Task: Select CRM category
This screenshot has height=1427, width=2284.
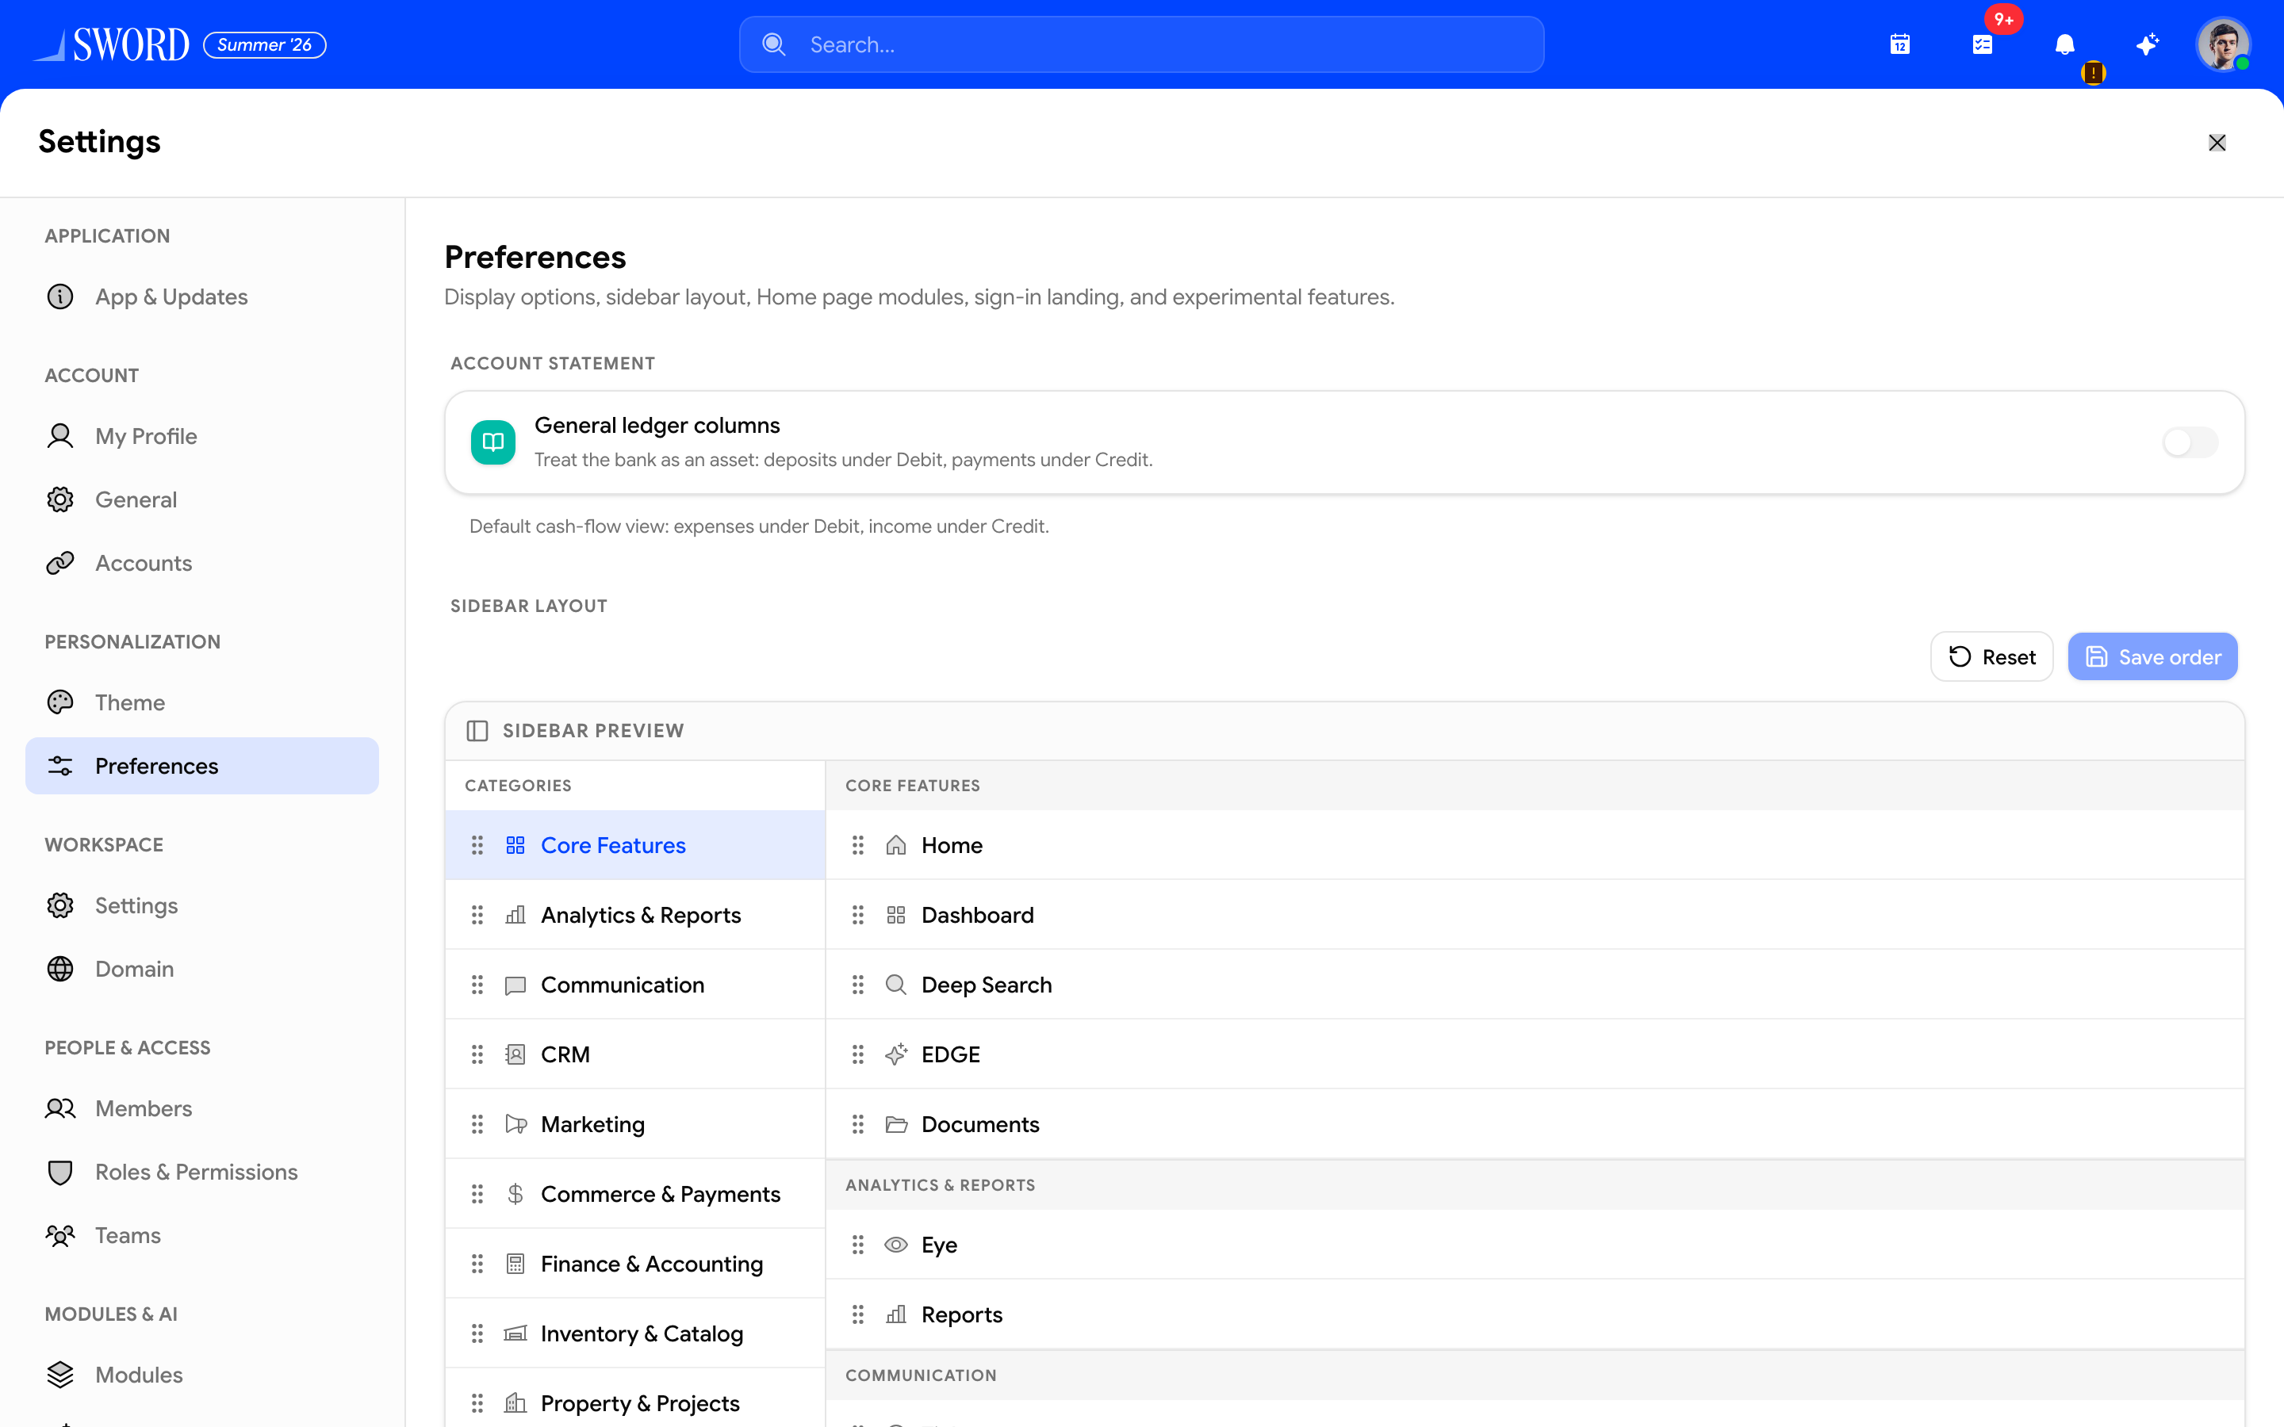Action: coord(635,1054)
